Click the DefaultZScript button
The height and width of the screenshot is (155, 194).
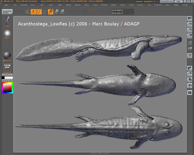[x=167, y=2]
